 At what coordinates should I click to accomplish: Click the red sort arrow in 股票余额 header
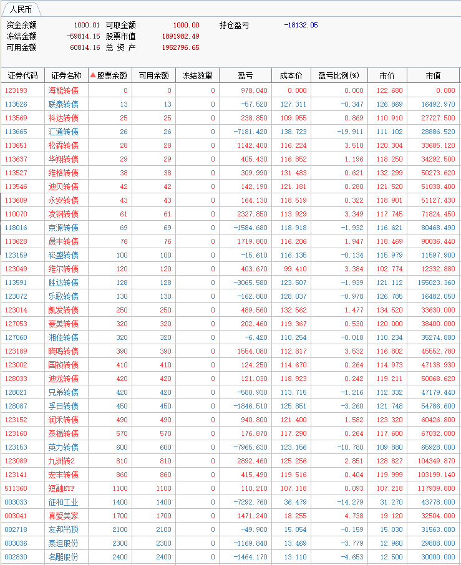tap(92, 75)
